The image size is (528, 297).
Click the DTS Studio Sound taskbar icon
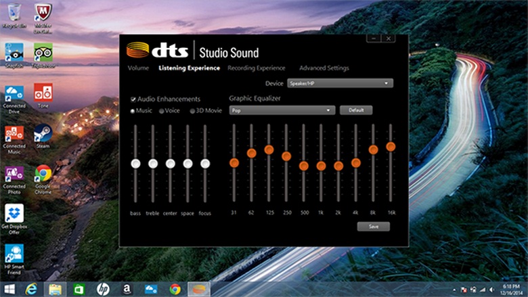[x=198, y=290]
